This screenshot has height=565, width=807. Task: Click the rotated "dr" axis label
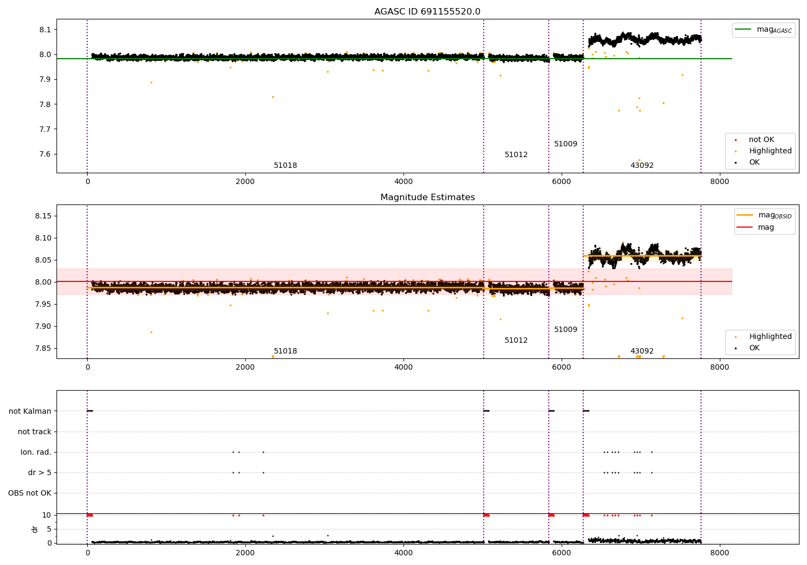pyautogui.click(x=35, y=529)
